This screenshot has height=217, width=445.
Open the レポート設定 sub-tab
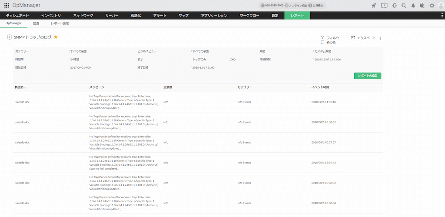point(60,23)
